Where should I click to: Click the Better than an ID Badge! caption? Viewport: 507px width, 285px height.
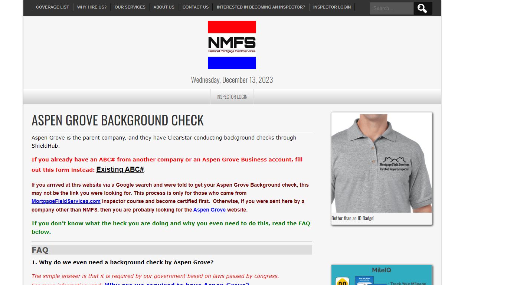[x=353, y=218]
